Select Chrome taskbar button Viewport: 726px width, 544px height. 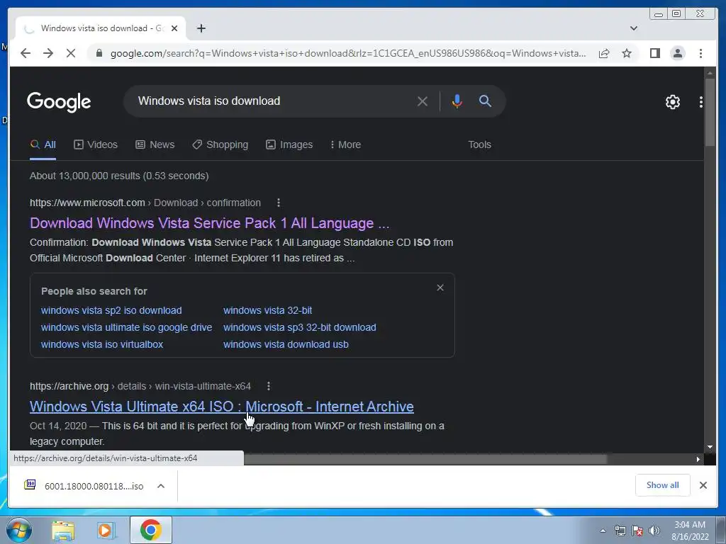click(x=151, y=530)
